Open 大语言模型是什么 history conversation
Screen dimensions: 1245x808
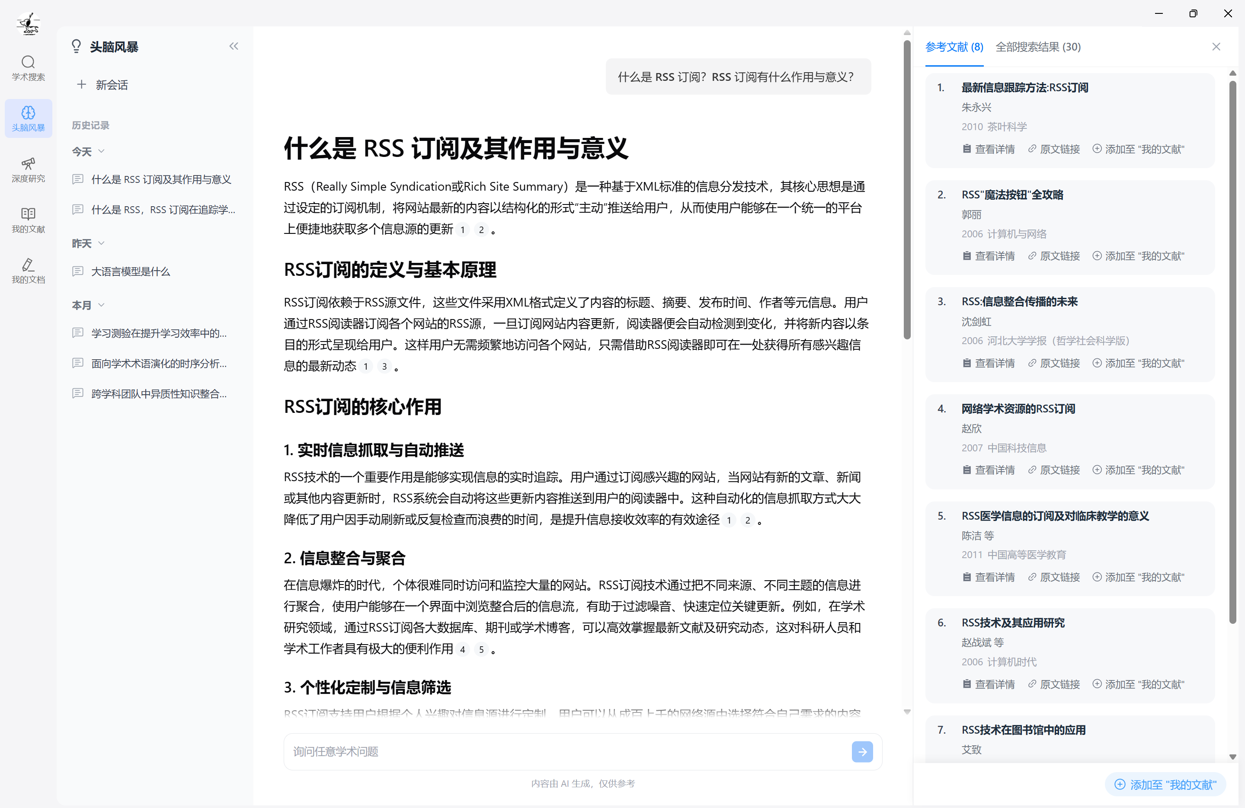point(131,271)
